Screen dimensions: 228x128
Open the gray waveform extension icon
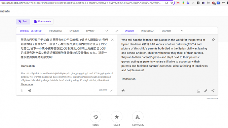coord(208,3)
